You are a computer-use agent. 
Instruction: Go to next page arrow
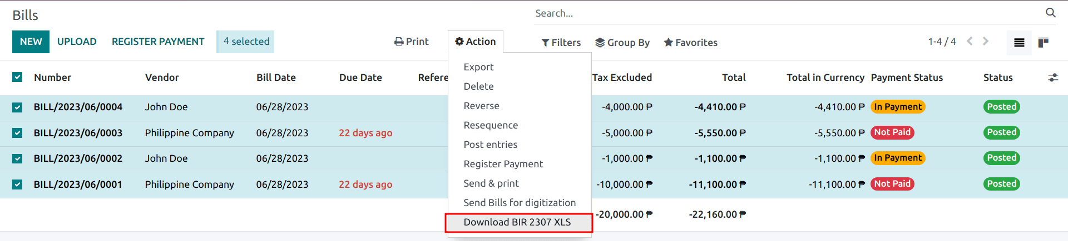click(x=986, y=42)
